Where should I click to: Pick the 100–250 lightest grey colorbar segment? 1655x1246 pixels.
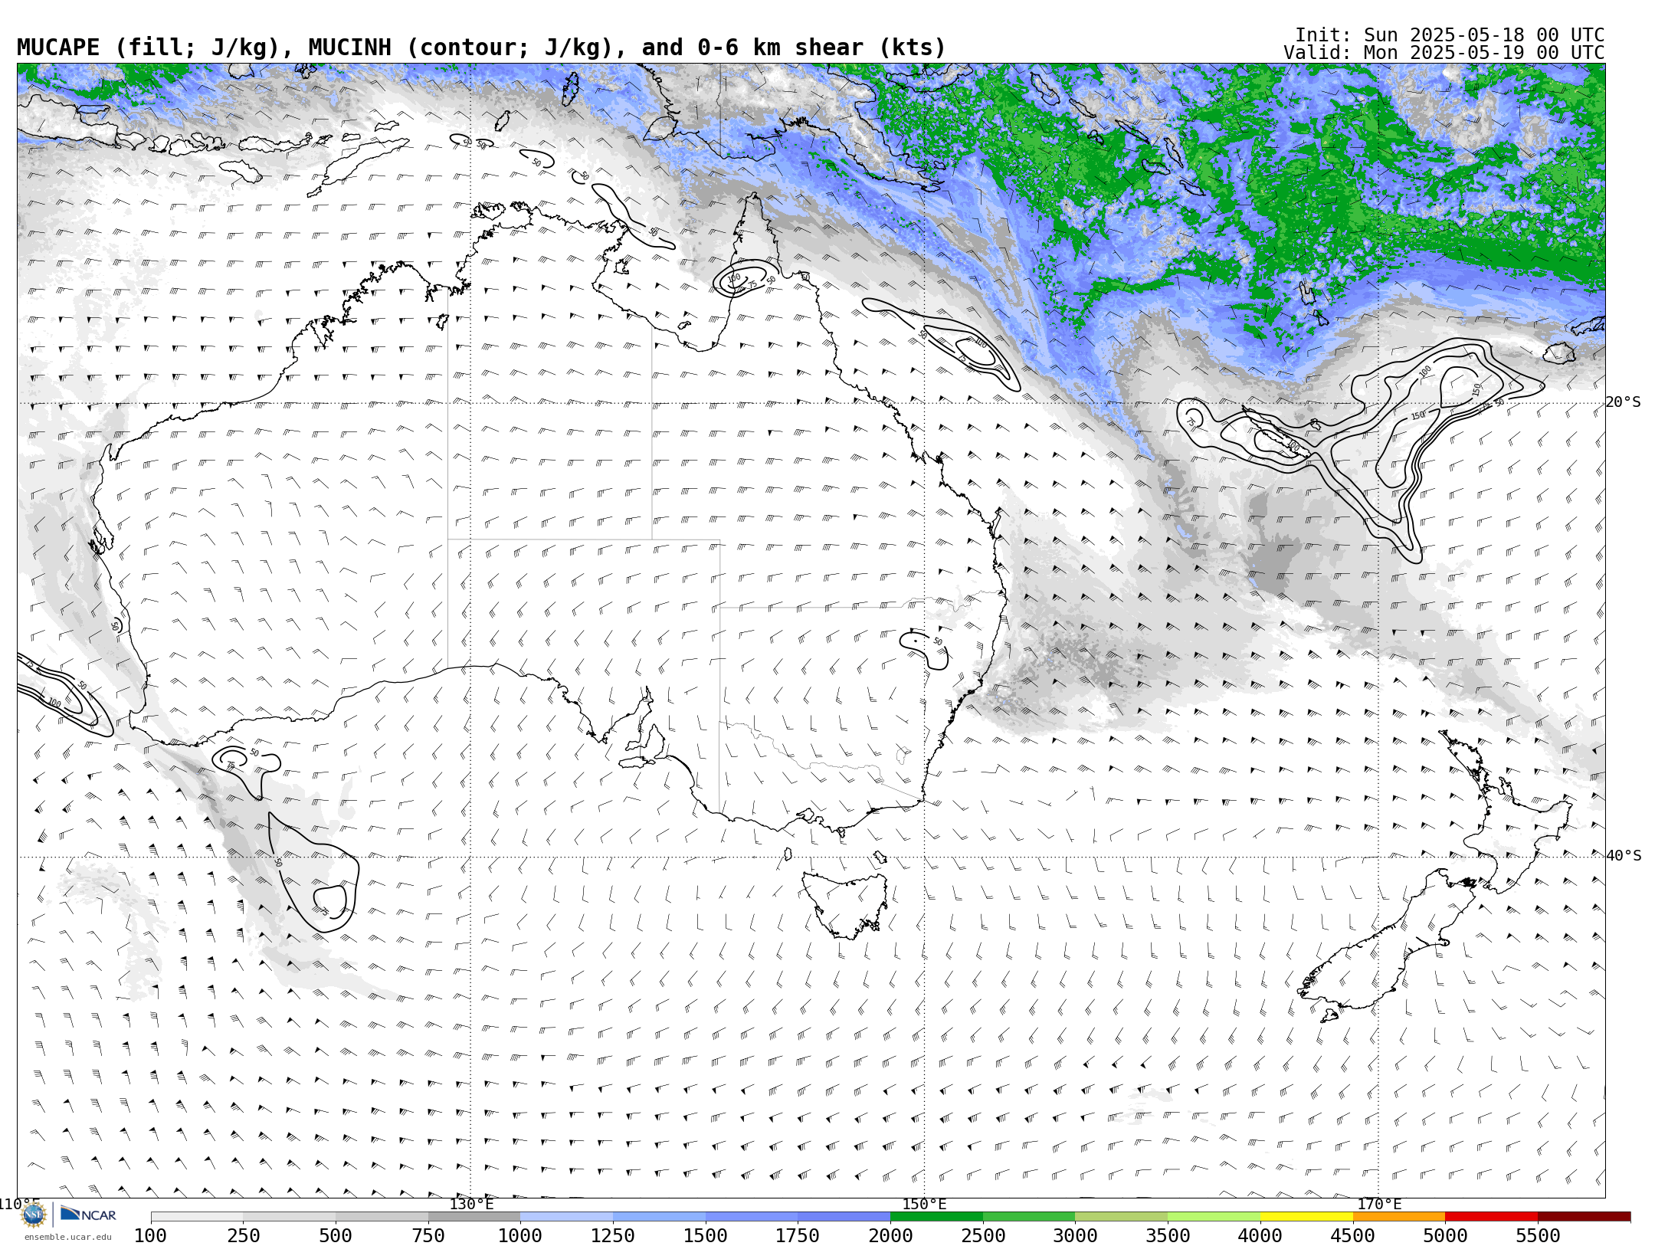197,1217
